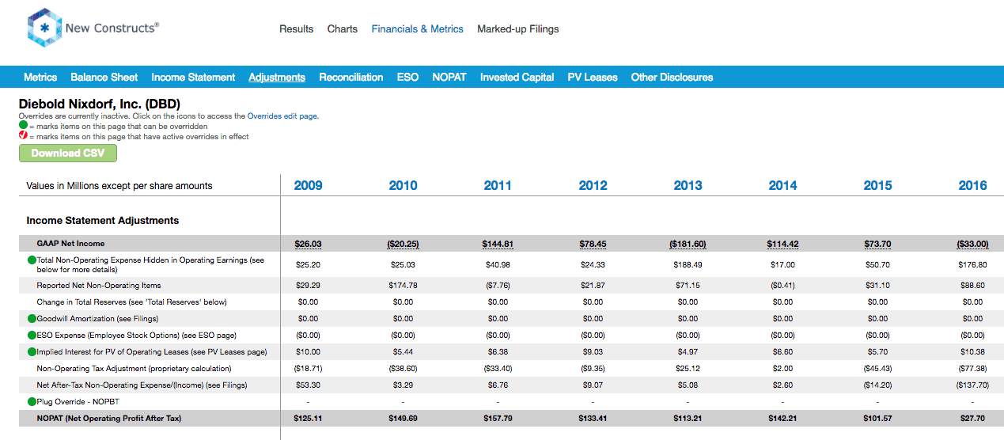The height and width of the screenshot is (440, 1004).
Task: Click green override icon for Plug Override - NOPBT
Action: click(x=32, y=402)
